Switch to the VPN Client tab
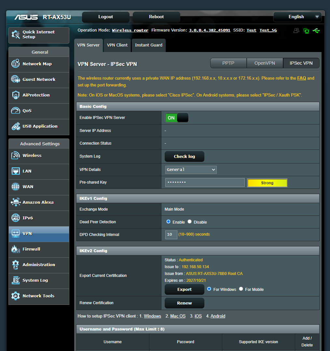Viewport: 330px width, 351px height. [x=117, y=45]
